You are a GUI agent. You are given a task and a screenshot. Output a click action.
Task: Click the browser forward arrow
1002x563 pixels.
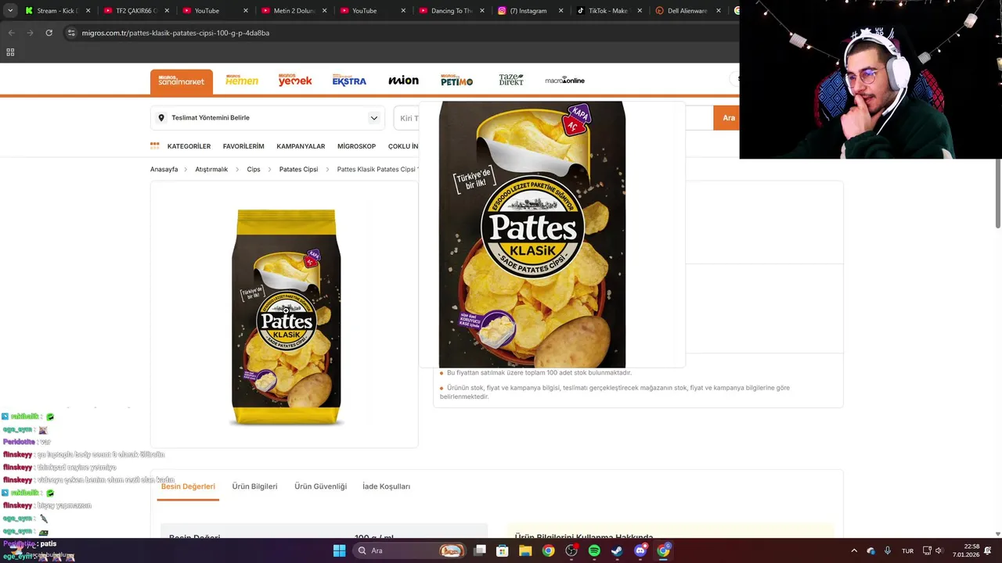click(x=30, y=33)
